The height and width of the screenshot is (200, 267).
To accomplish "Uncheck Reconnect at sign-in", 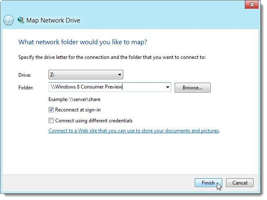I will coord(51,110).
